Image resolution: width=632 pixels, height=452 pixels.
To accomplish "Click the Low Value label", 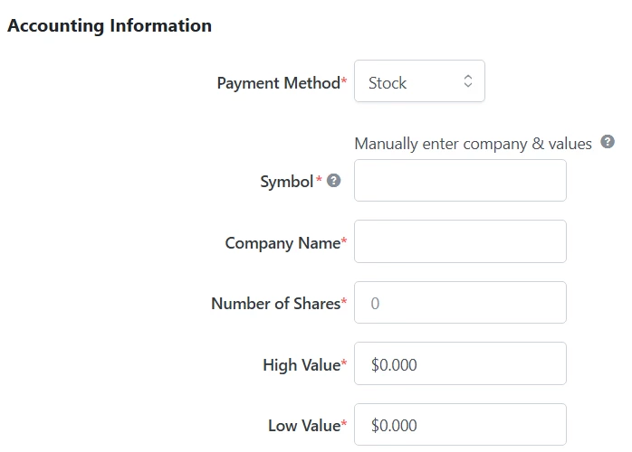I will 303,426.
